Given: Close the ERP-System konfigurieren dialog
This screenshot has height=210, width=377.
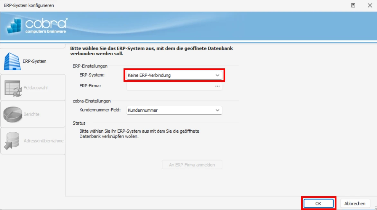Looking at the screenshot, I should [370, 5].
